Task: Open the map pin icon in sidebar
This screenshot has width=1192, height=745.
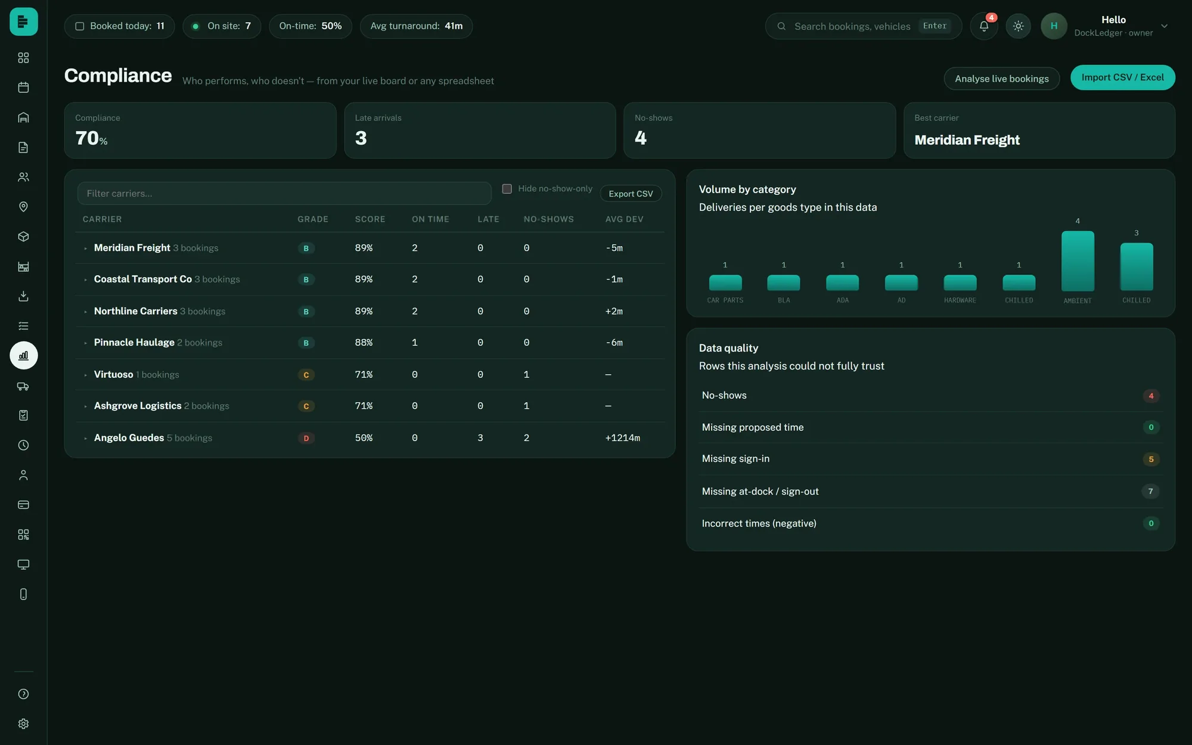Action: [23, 207]
